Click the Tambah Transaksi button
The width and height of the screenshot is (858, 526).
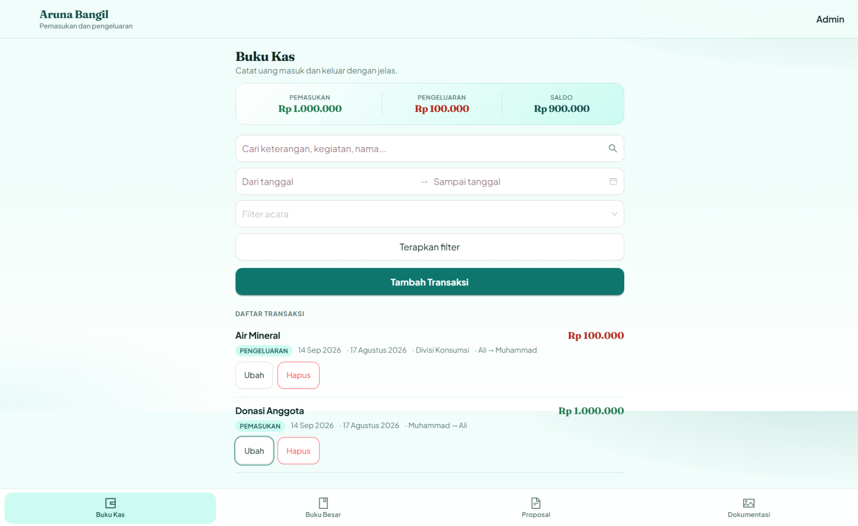click(430, 282)
